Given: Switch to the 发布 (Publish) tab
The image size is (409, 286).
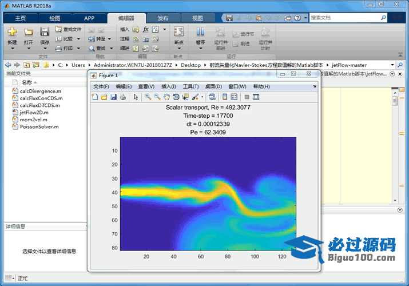Looking at the screenshot, I should 163,18.
